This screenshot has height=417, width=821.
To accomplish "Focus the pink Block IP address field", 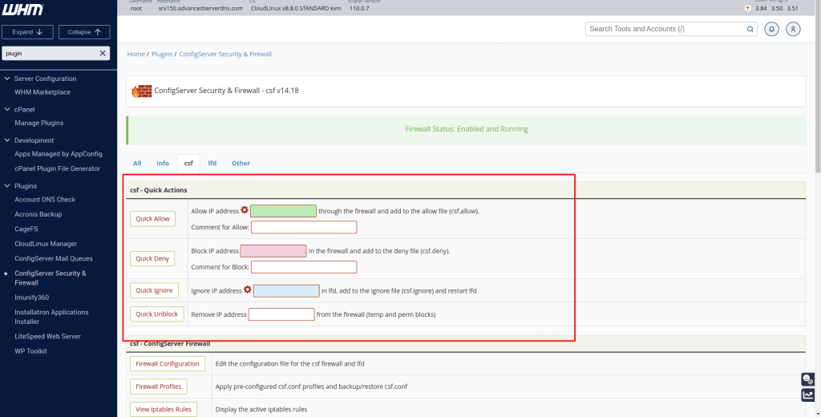I will 273,251.
